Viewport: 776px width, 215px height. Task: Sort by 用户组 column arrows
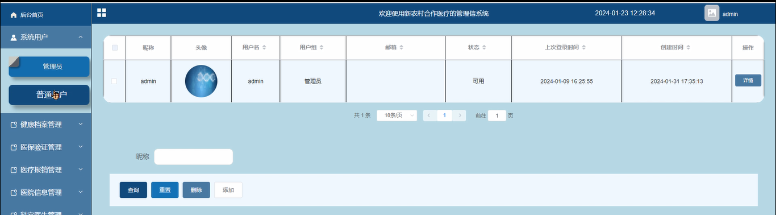pos(322,47)
